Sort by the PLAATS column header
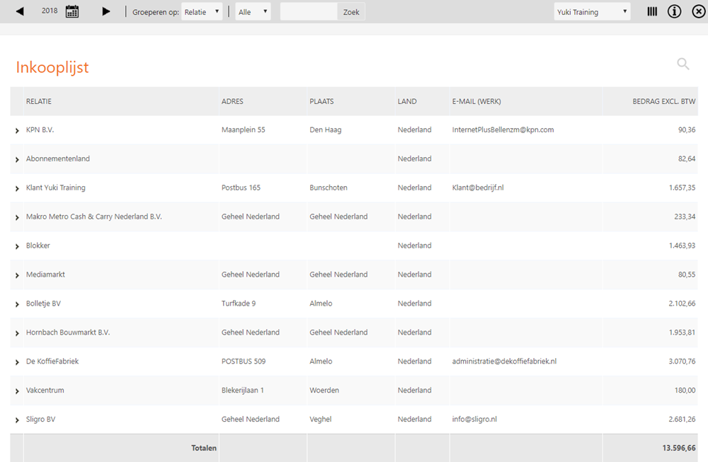708x462 pixels. coord(321,101)
